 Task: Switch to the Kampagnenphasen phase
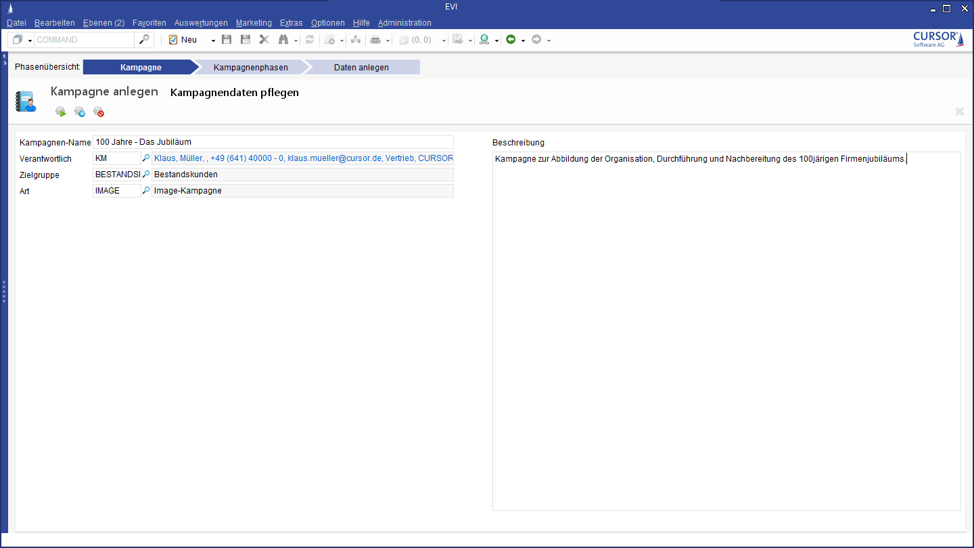pos(250,68)
